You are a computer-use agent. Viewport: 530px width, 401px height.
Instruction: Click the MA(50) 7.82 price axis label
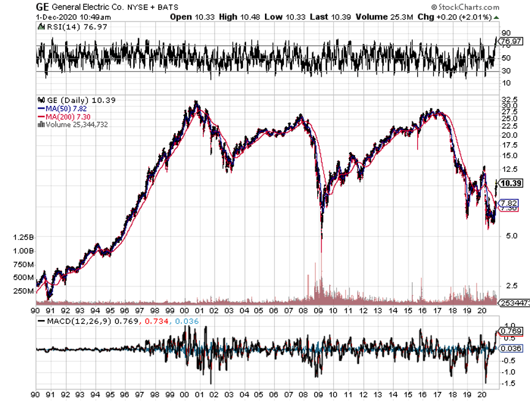pos(510,203)
